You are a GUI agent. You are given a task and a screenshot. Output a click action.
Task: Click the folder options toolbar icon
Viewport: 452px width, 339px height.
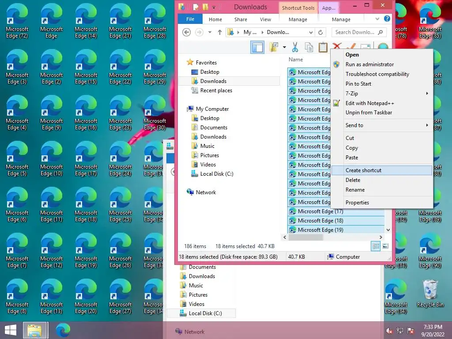pos(274,47)
